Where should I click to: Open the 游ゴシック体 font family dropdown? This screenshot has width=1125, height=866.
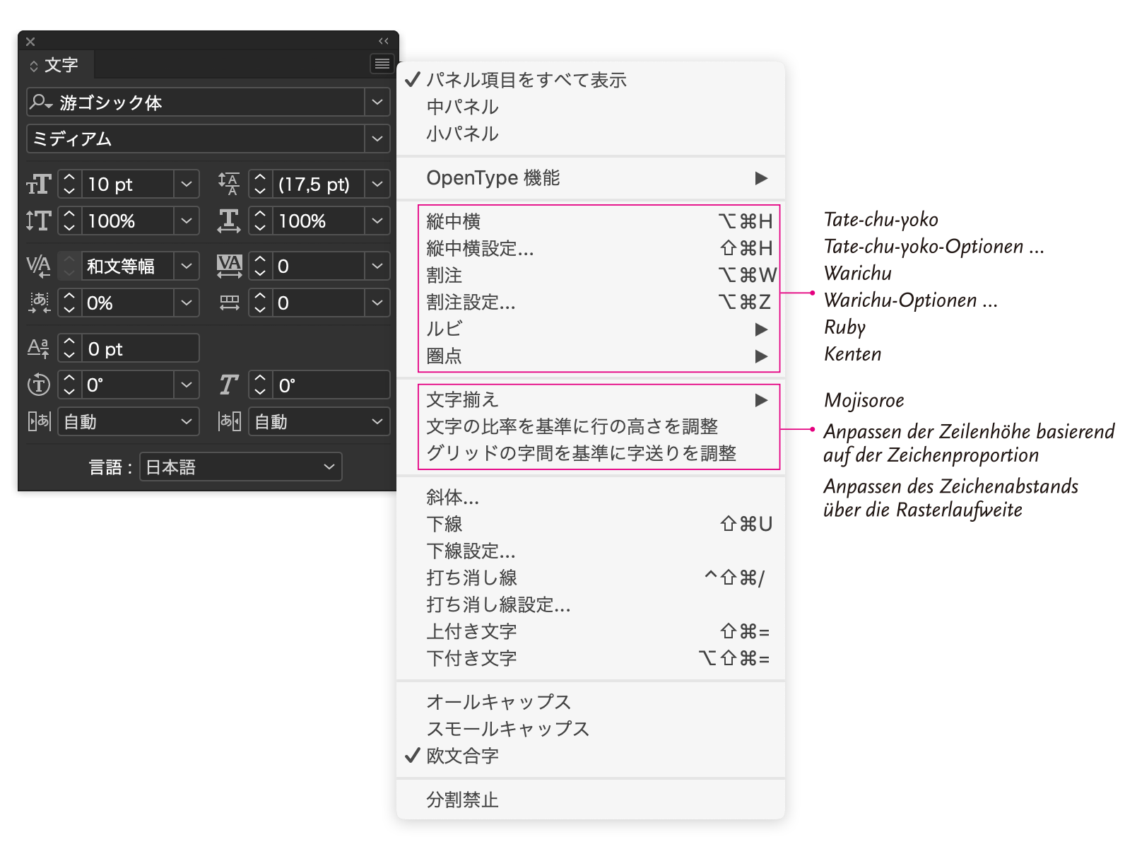coord(377,103)
